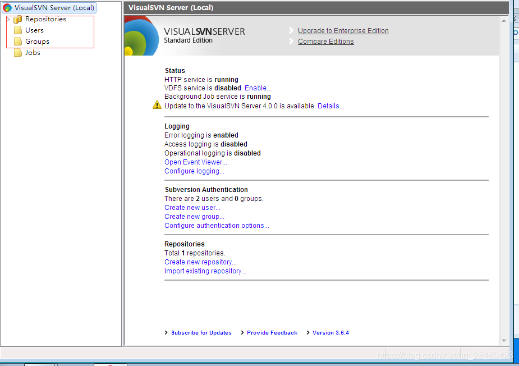The image size is (519, 366).
Task: Click the Jobs folder icon
Action: (x=18, y=53)
